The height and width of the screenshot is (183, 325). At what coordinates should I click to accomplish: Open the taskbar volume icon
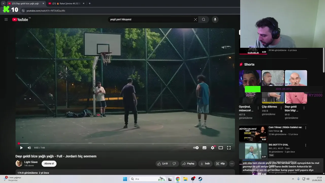click(x=308, y=179)
